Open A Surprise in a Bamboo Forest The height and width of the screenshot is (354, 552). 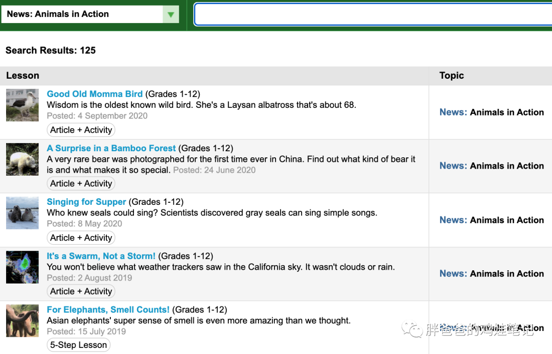click(111, 148)
